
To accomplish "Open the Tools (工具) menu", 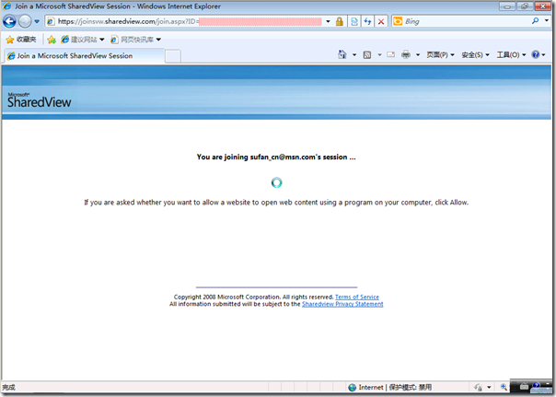I will click(511, 54).
